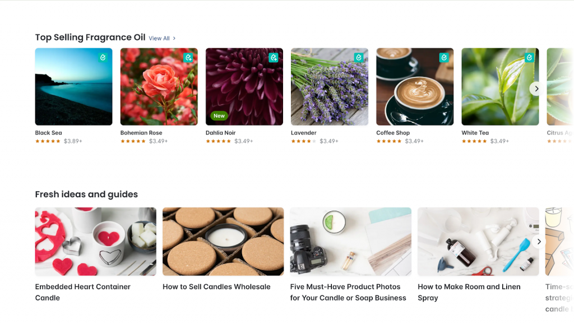Click the New label on Dahlia Noir
The height and width of the screenshot is (324, 574).
coord(219,116)
